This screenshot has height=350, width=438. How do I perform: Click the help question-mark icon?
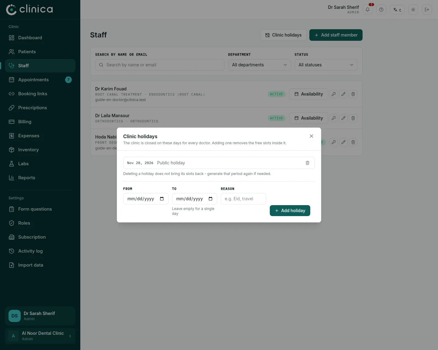(381, 10)
